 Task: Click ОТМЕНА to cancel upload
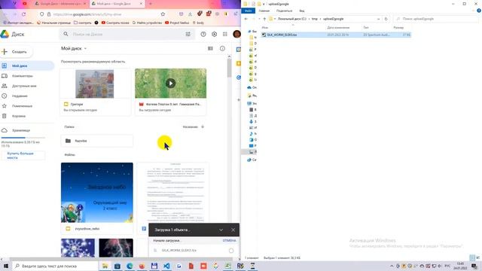point(229,241)
